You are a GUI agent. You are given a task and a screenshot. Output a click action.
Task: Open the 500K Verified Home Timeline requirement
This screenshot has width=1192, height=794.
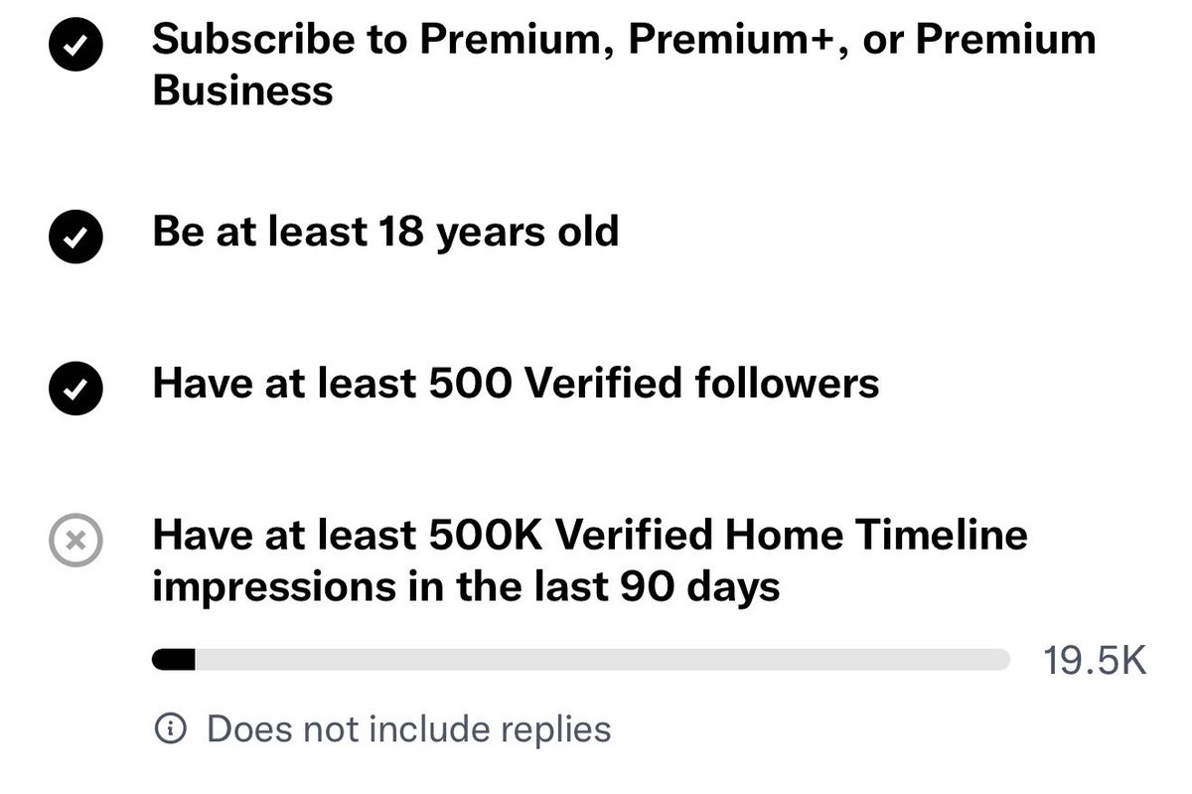click(x=590, y=561)
